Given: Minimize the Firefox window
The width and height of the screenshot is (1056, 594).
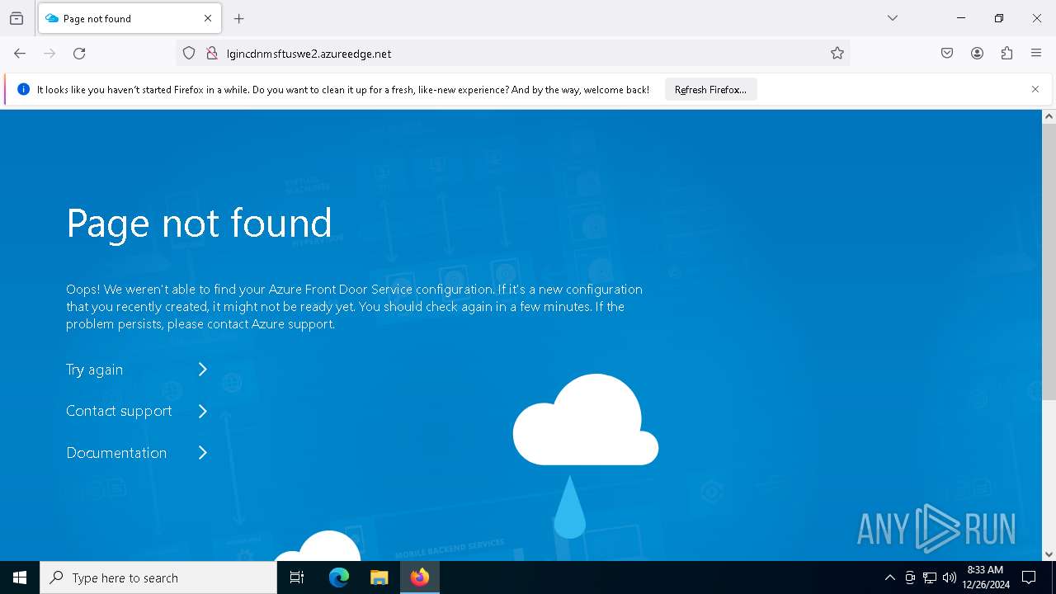Looking at the screenshot, I should click(961, 18).
